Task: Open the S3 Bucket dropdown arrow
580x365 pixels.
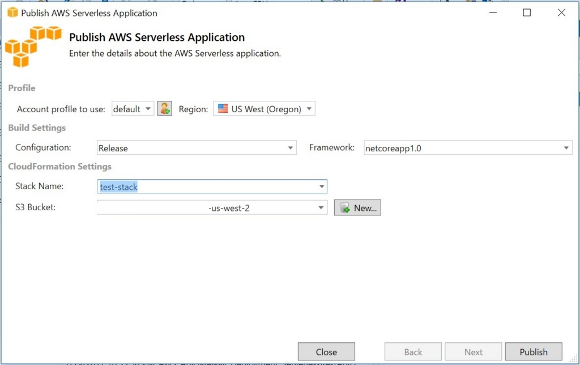Action: click(x=321, y=207)
